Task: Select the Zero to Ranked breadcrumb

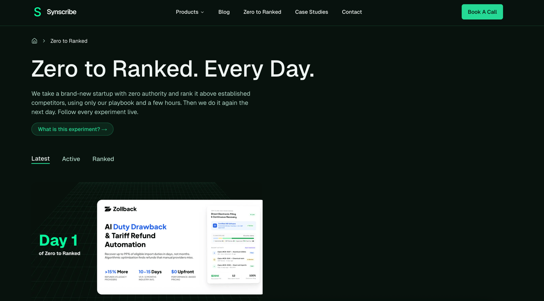Action: [69, 41]
